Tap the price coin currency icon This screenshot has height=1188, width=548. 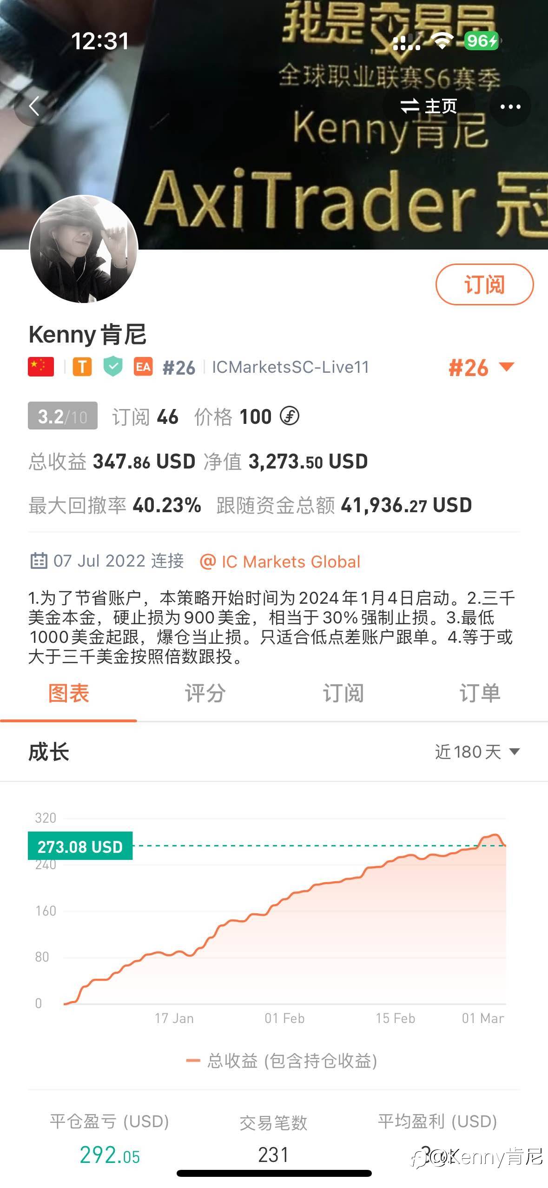pyautogui.click(x=289, y=416)
